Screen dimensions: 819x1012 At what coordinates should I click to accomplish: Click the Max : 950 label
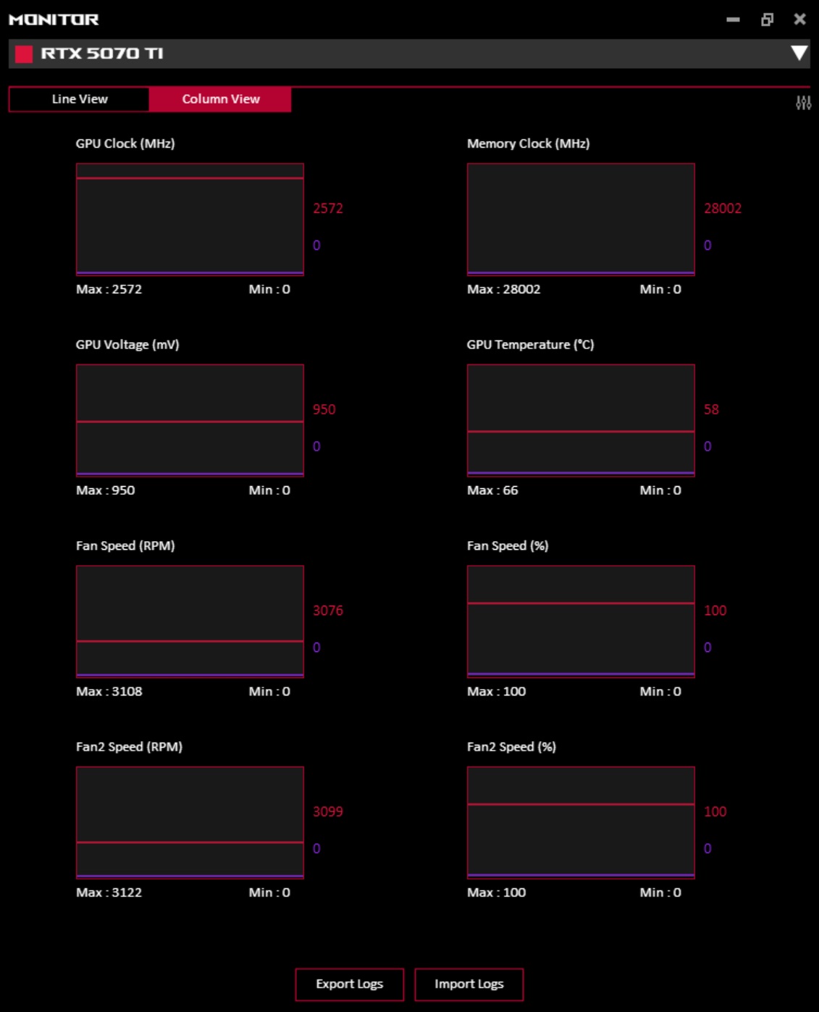[x=105, y=490]
